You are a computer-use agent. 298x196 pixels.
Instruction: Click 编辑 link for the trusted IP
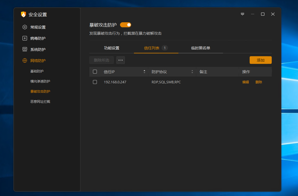(x=246, y=82)
